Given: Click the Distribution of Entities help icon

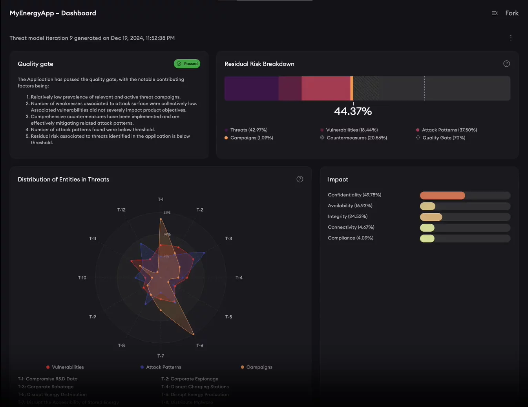Looking at the screenshot, I should (x=300, y=179).
